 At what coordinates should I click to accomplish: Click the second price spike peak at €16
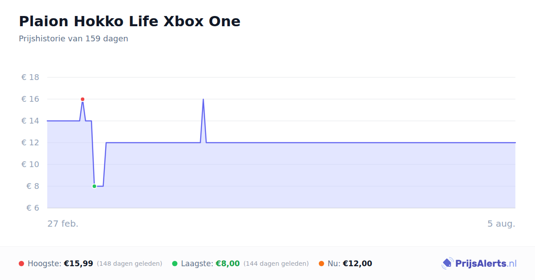[203, 99]
